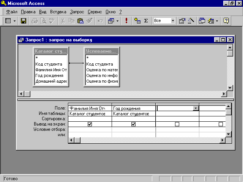Open the View mode datasheet icon
The width and height of the screenshot is (243, 182).
(8, 21)
